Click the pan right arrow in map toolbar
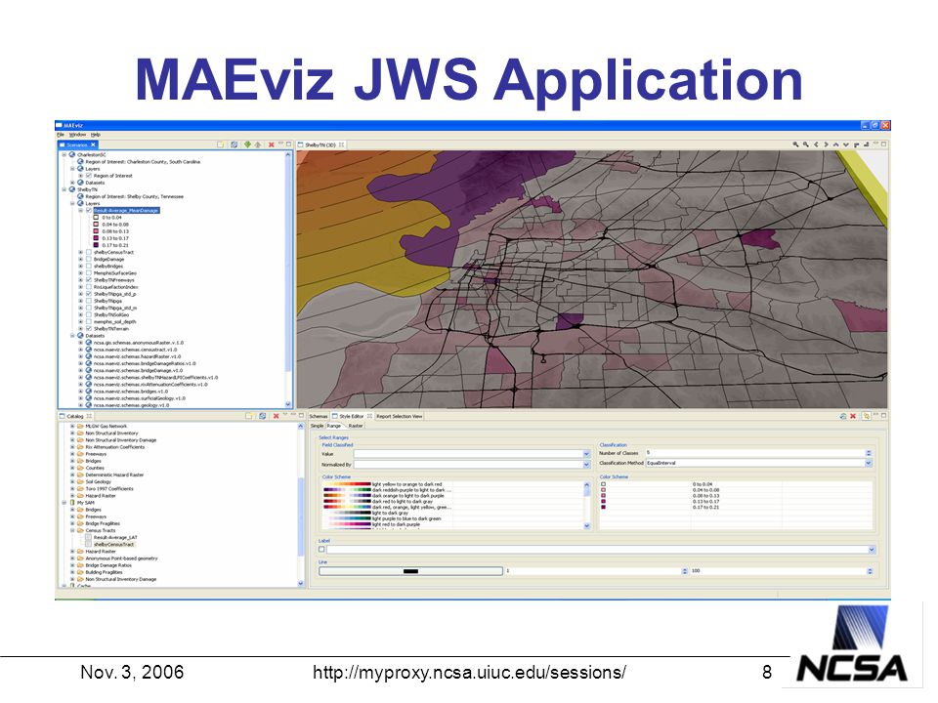Image resolution: width=938 pixels, height=703 pixels. (827, 145)
